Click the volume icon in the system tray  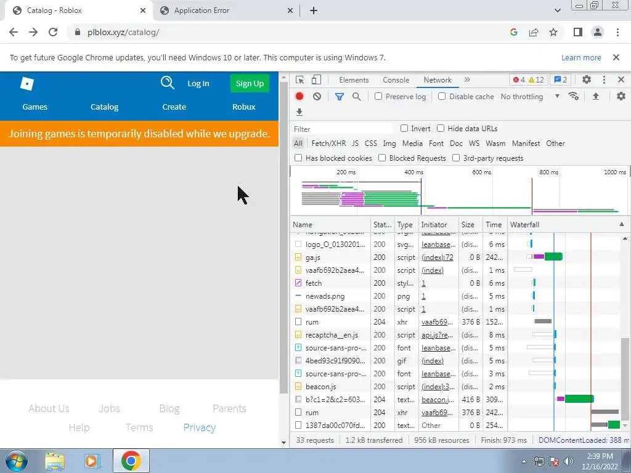(568, 461)
